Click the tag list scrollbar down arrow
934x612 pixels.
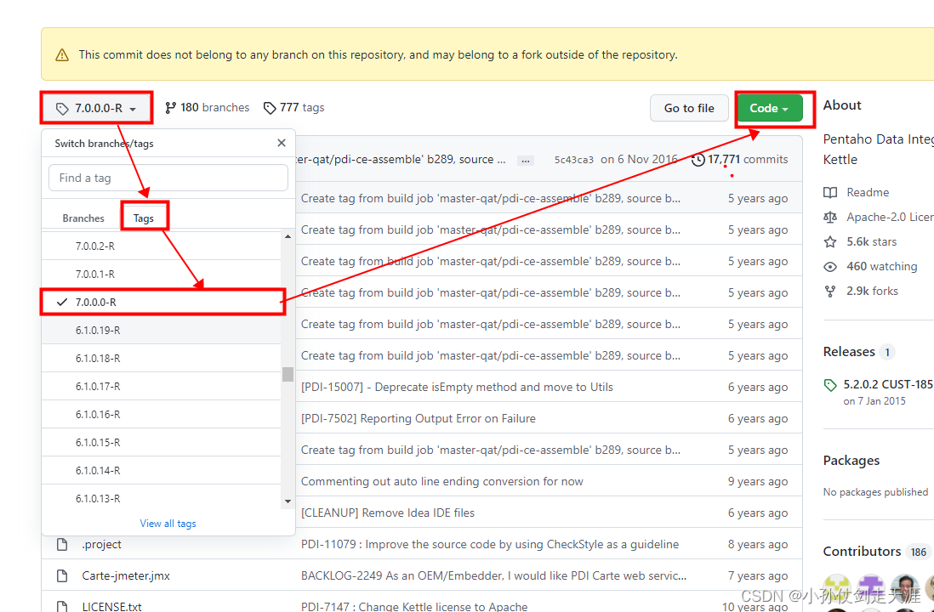[x=288, y=501]
